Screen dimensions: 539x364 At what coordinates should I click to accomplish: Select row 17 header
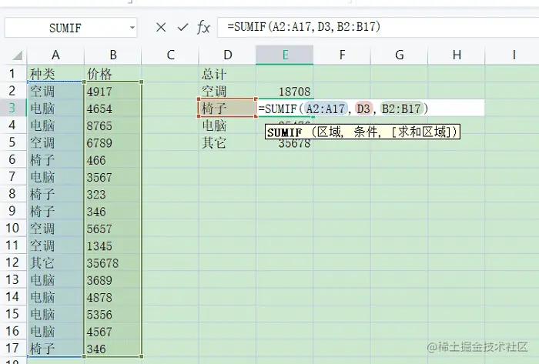click(x=13, y=348)
